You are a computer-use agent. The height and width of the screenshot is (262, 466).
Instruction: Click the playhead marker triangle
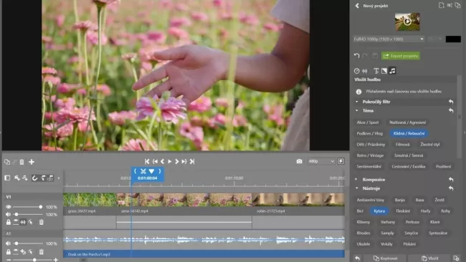coord(151,171)
